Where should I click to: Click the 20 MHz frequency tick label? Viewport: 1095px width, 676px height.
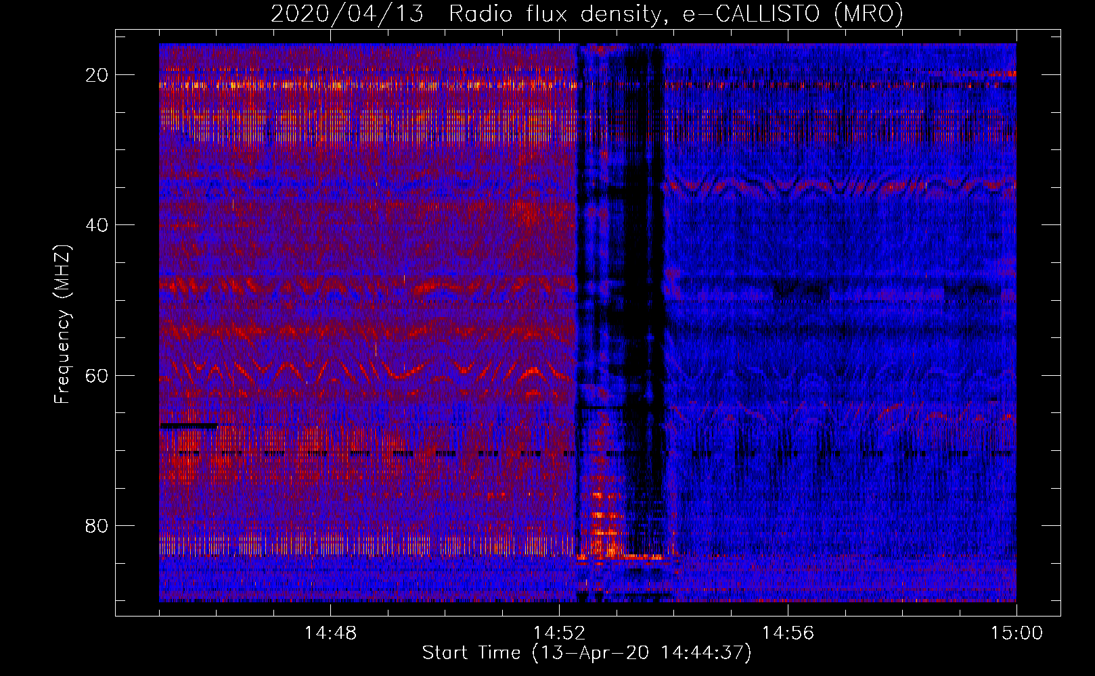(97, 75)
